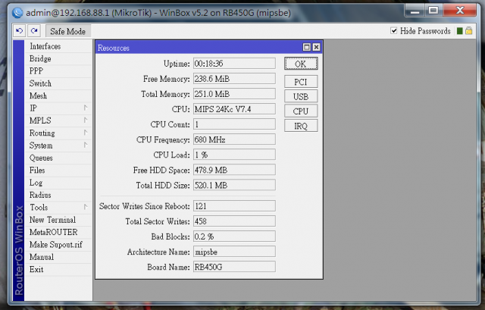Maximize the WinBox window
The height and width of the screenshot is (310, 485).
coord(433,11)
